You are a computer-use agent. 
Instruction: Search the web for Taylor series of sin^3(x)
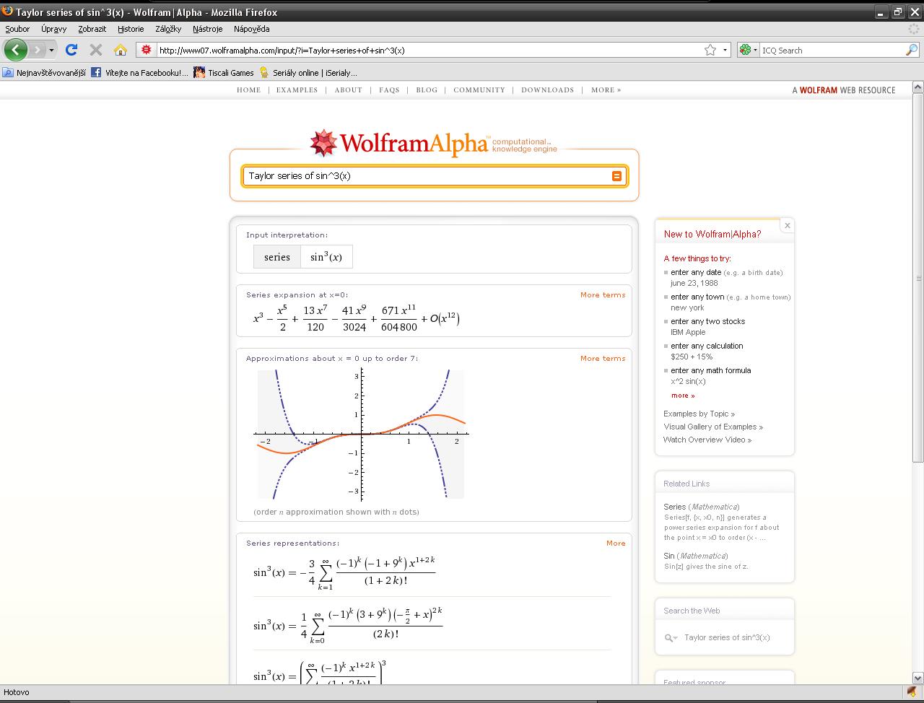click(x=727, y=638)
